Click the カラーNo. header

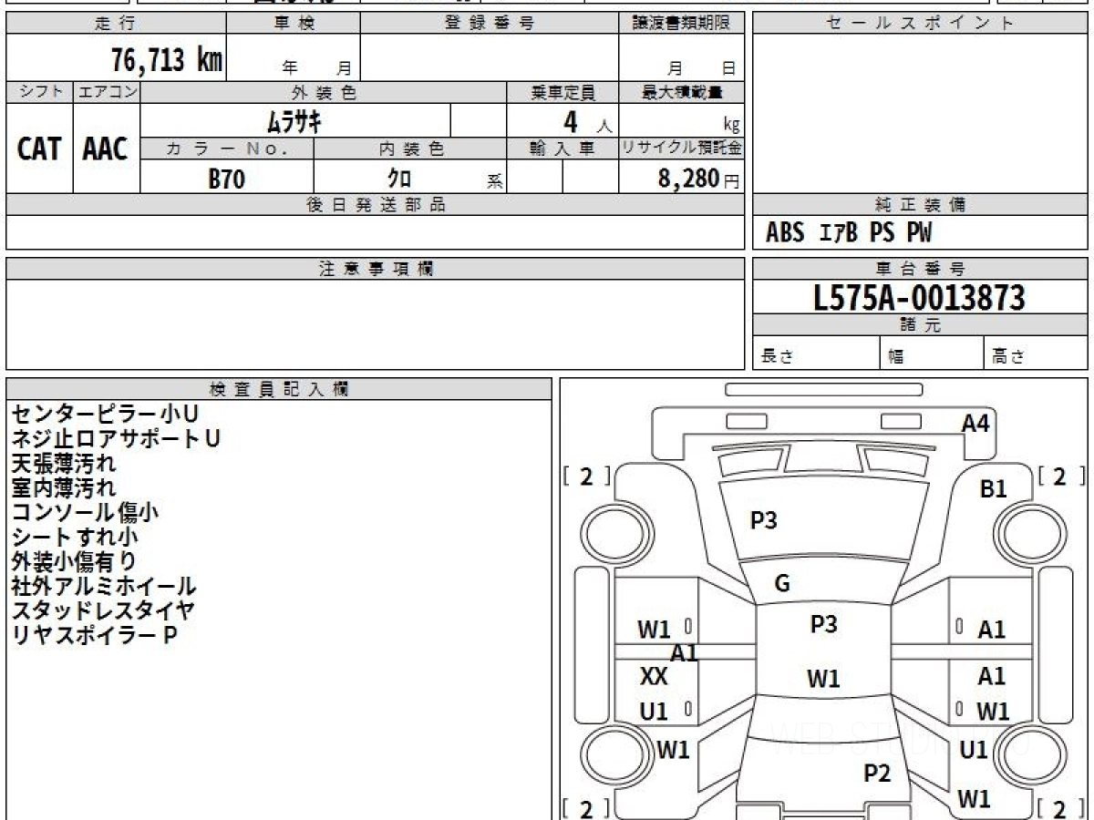tap(227, 149)
